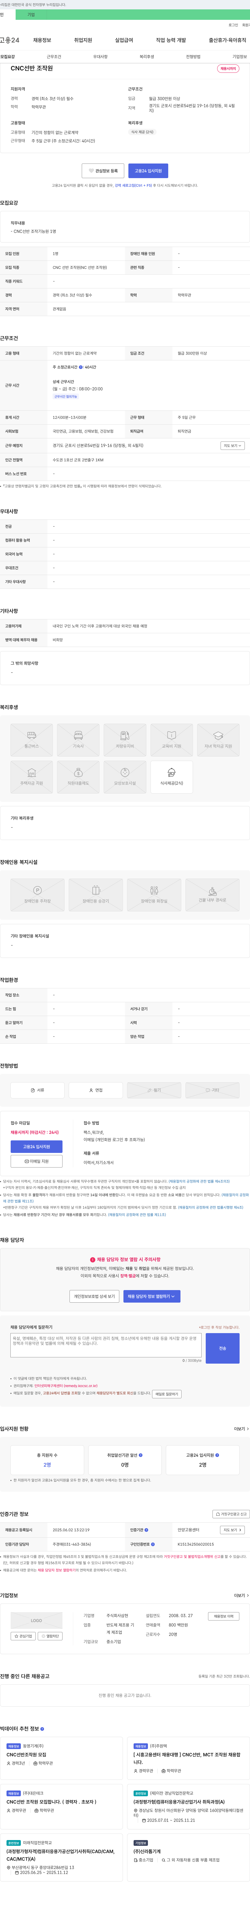Expand 더보기 beside 기업정보
Viewport: 250px width, 1905px height.
coord(241,1595)
